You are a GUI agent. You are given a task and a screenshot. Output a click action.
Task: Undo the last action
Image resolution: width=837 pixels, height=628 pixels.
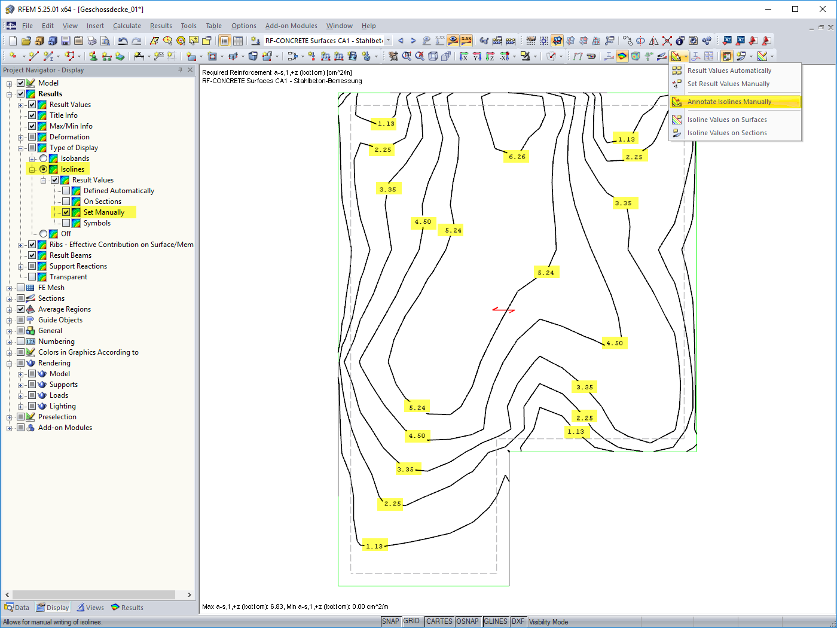click(123, 41)
